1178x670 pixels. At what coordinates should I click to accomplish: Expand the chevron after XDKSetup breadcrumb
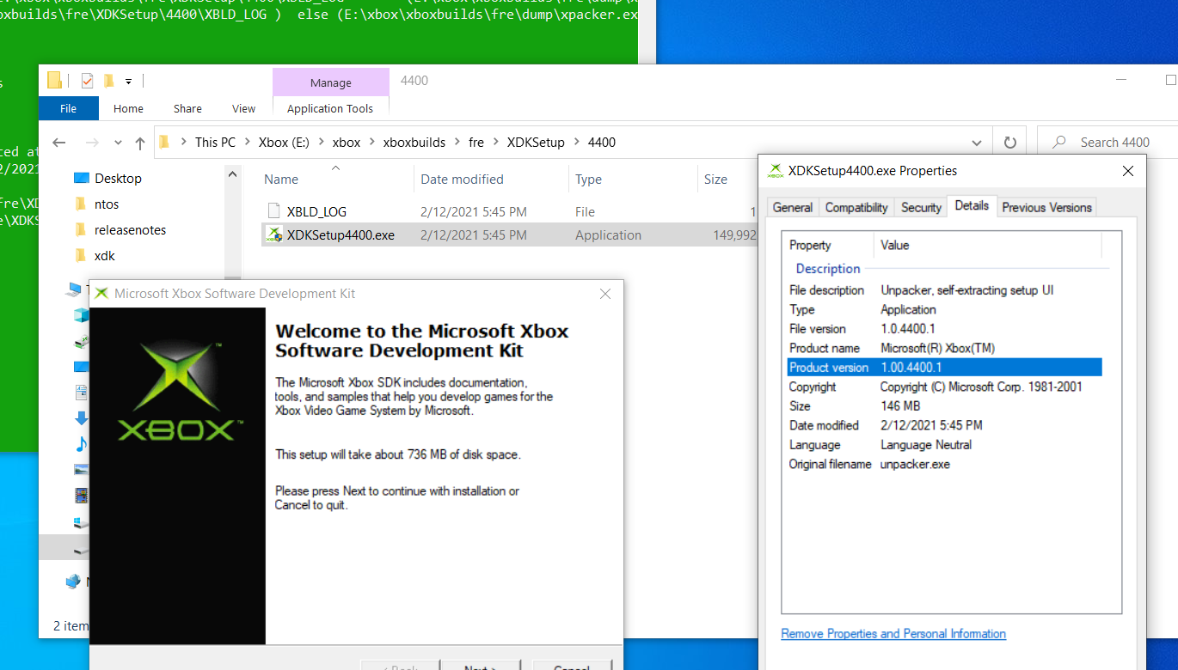576,143
